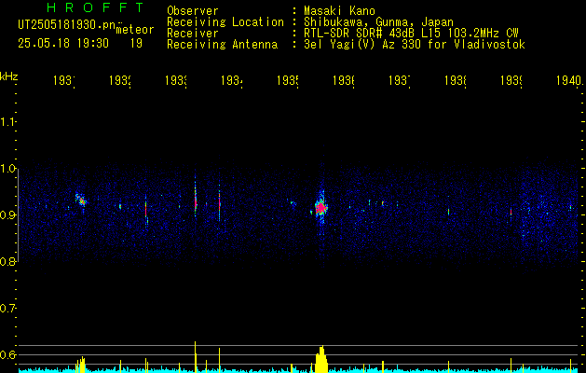Viewport: 586px width, 373px height.
Task: Select the location Shibukawa, Gunma, Japan
Action: (x=378, y=22)
